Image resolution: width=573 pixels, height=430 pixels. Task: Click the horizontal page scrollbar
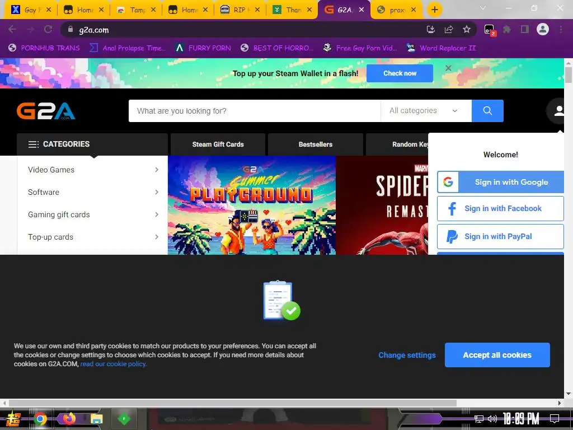pos(232,403)
